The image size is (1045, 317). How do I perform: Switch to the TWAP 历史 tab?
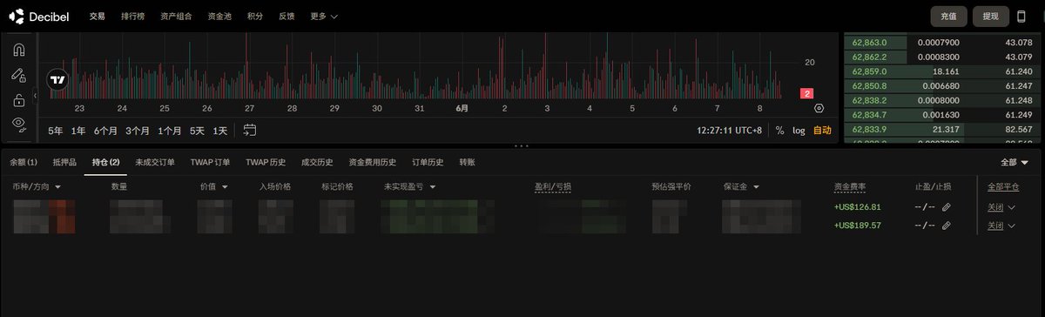pos(266,162)
